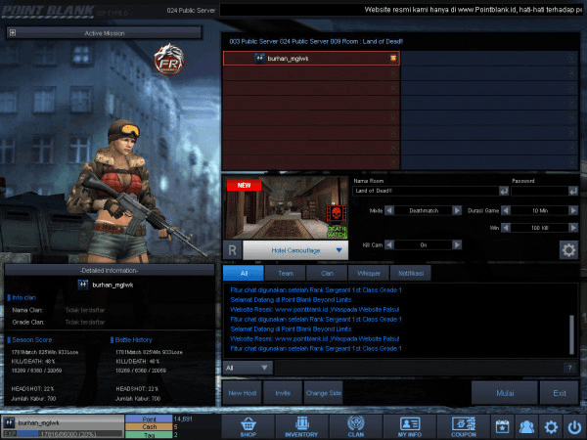Viewport: 587px width, 440px height.
Task: Close second blue team slot
Action: 571,73
